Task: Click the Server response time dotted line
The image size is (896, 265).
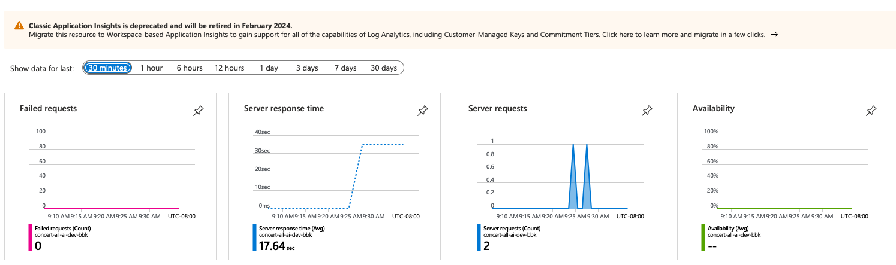Action: [384, 144]
